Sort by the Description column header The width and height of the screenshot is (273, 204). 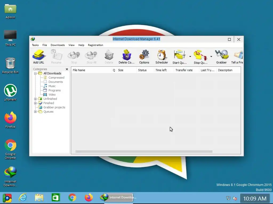(x=228, y=70)
